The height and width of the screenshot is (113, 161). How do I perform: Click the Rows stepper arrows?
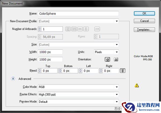96,37
